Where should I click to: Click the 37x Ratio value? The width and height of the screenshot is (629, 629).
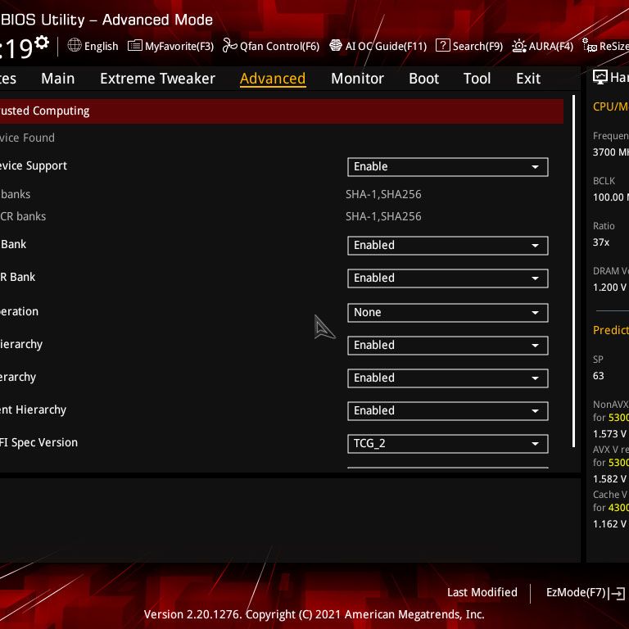pyautogui.click(x=601, y=242)
